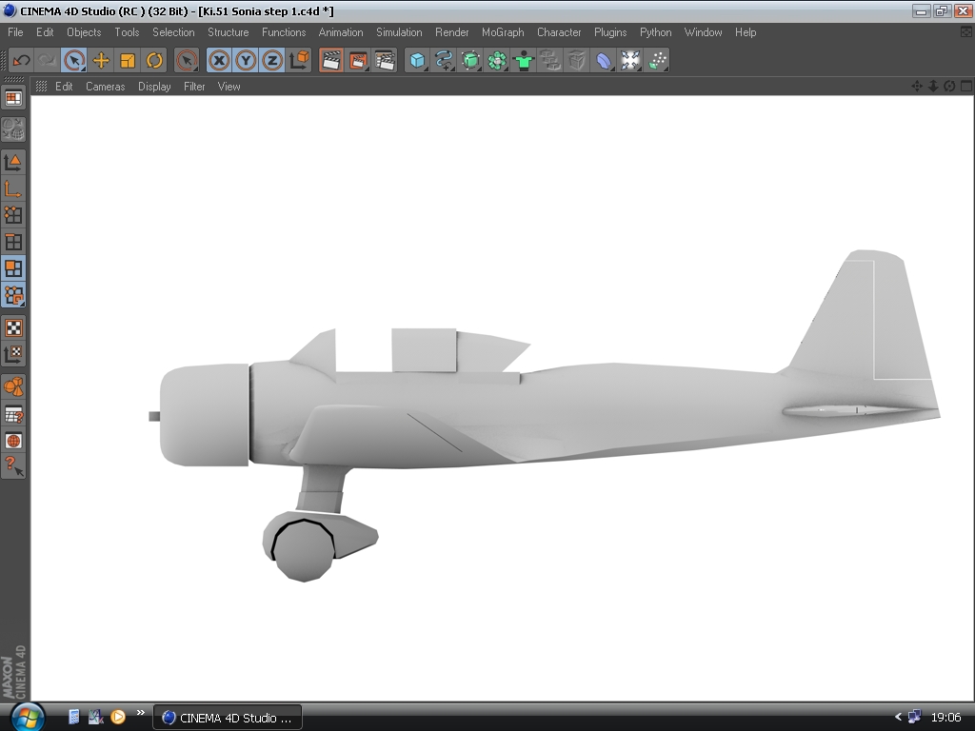
Task: Open Render Settings clapperboard icon
Action: click(385, 61)
